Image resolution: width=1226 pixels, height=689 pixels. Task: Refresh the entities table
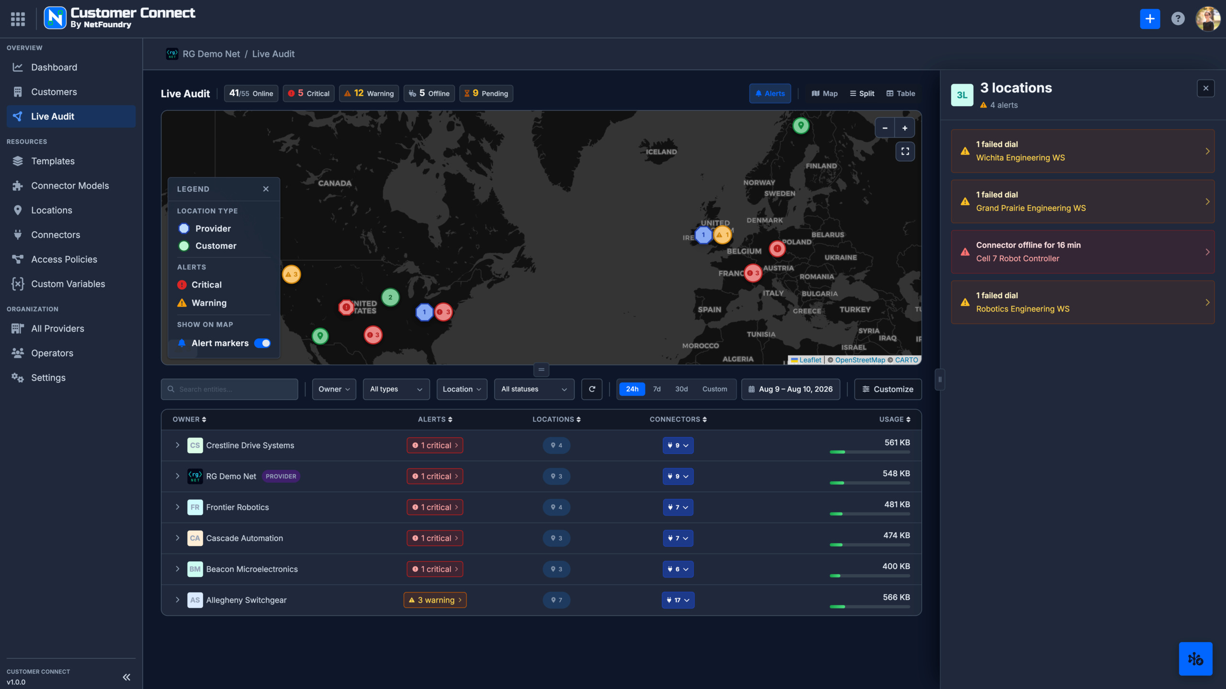(592, 389)
